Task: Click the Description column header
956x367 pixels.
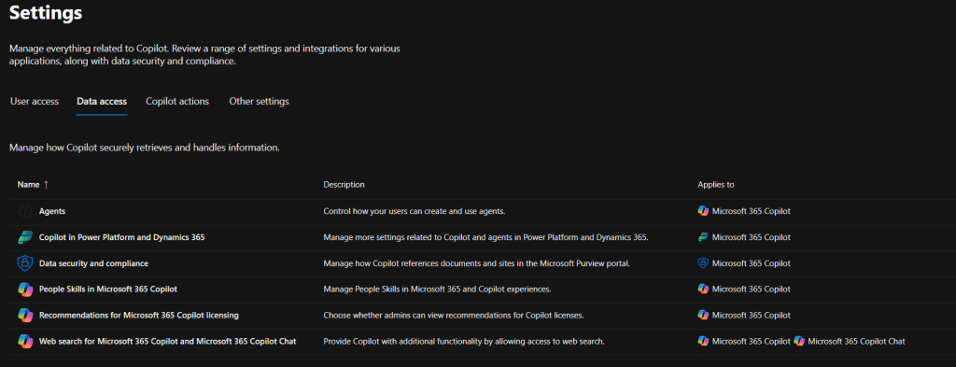Action: pos(344,184)
